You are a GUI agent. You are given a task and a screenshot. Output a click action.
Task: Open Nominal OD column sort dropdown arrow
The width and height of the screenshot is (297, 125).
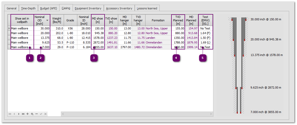click(x=47, y=20)
